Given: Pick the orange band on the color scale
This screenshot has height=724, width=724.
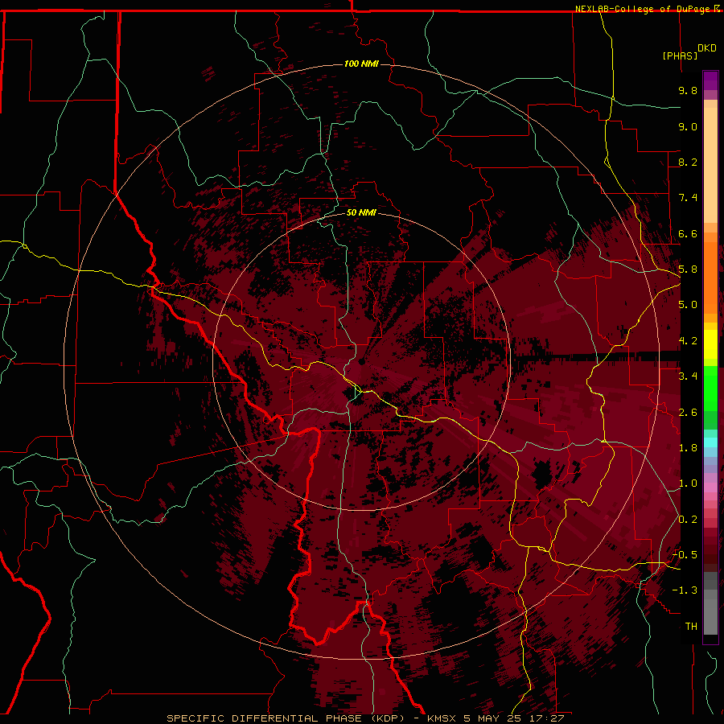Looking at the screenshot, I should tap(710, 277).
